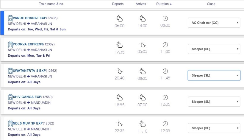244x140 pixels.
Task: Click the duration clock icon above 11:30
Action: click(x=165, y=45)
